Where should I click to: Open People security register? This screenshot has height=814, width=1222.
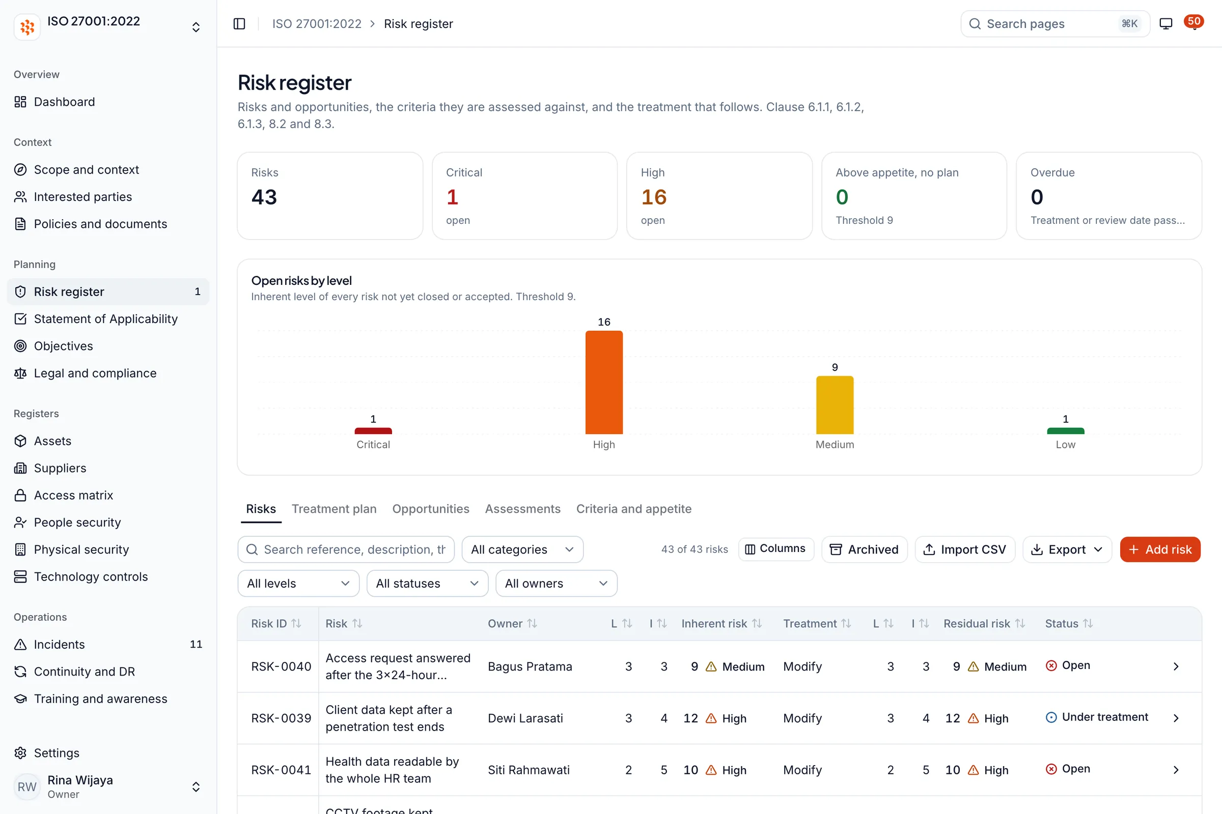coord(108,522)
